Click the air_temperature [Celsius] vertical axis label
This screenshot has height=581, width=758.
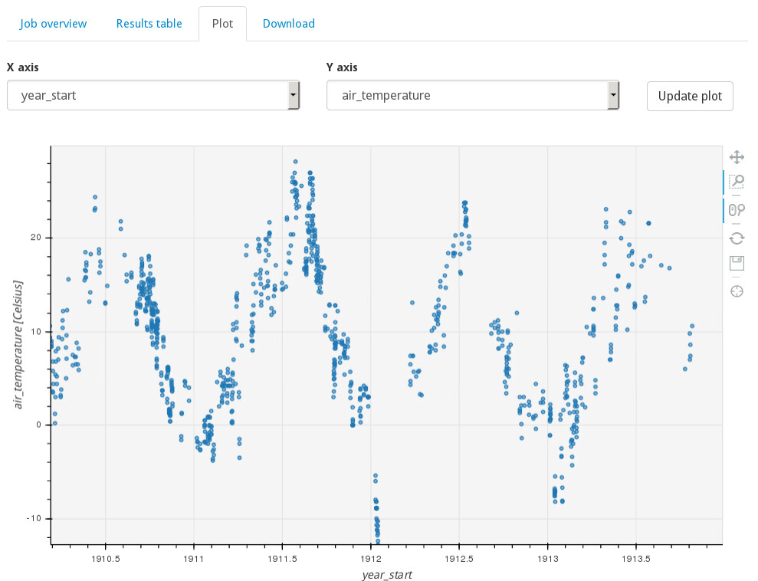[x=18, y=344]
